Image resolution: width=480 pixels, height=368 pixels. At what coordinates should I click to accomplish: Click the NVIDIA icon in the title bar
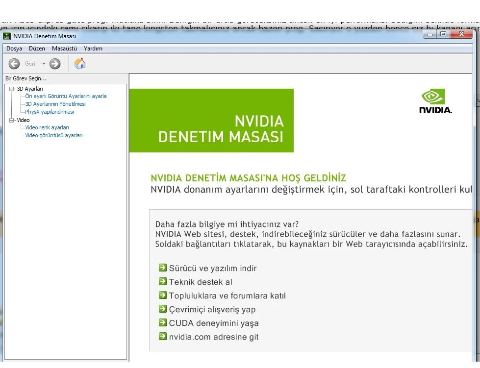pyautogui.click(x=7, y=36)
